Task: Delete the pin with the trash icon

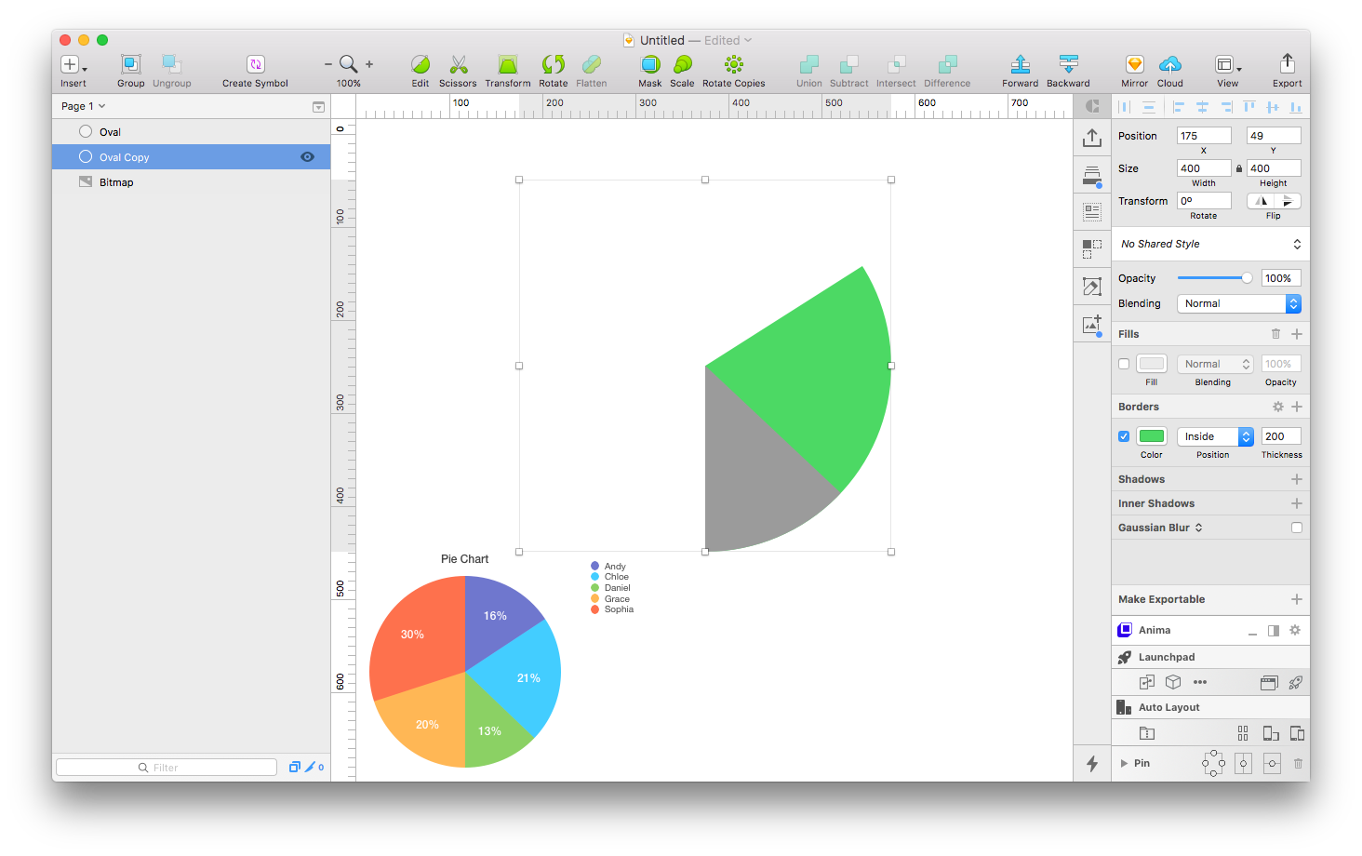Action: pyautogui.click(x=1298, y=764)
